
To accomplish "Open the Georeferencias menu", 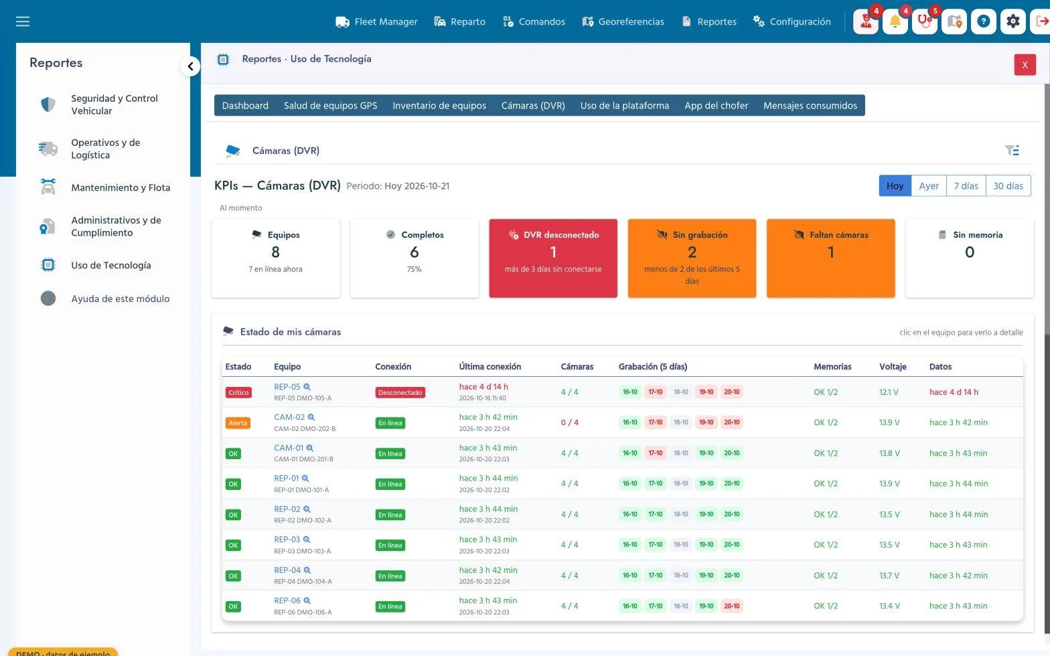I will (623, 21).
